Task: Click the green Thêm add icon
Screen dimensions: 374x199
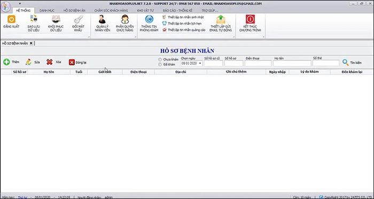Action: pyautogui.click(x=6, y=62)
